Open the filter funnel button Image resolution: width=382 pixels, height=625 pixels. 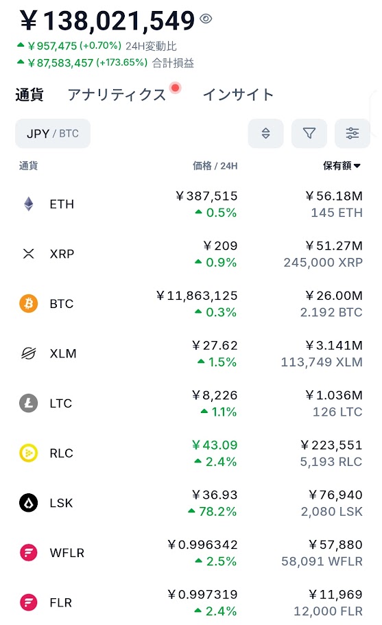(309, 133)
